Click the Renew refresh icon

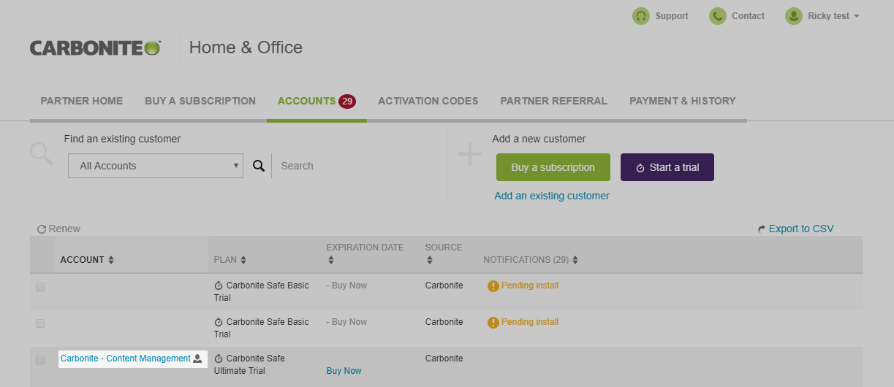coord(42,229)
